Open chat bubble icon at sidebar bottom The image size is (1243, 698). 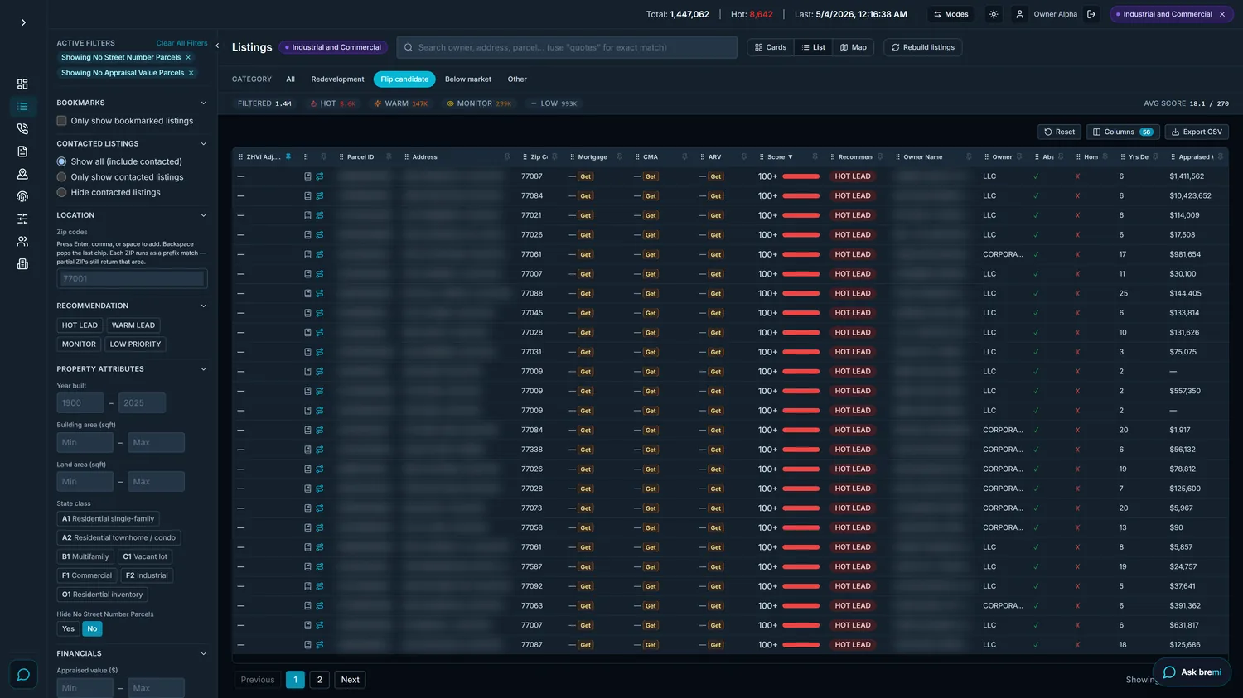click(x=23, y=674)
